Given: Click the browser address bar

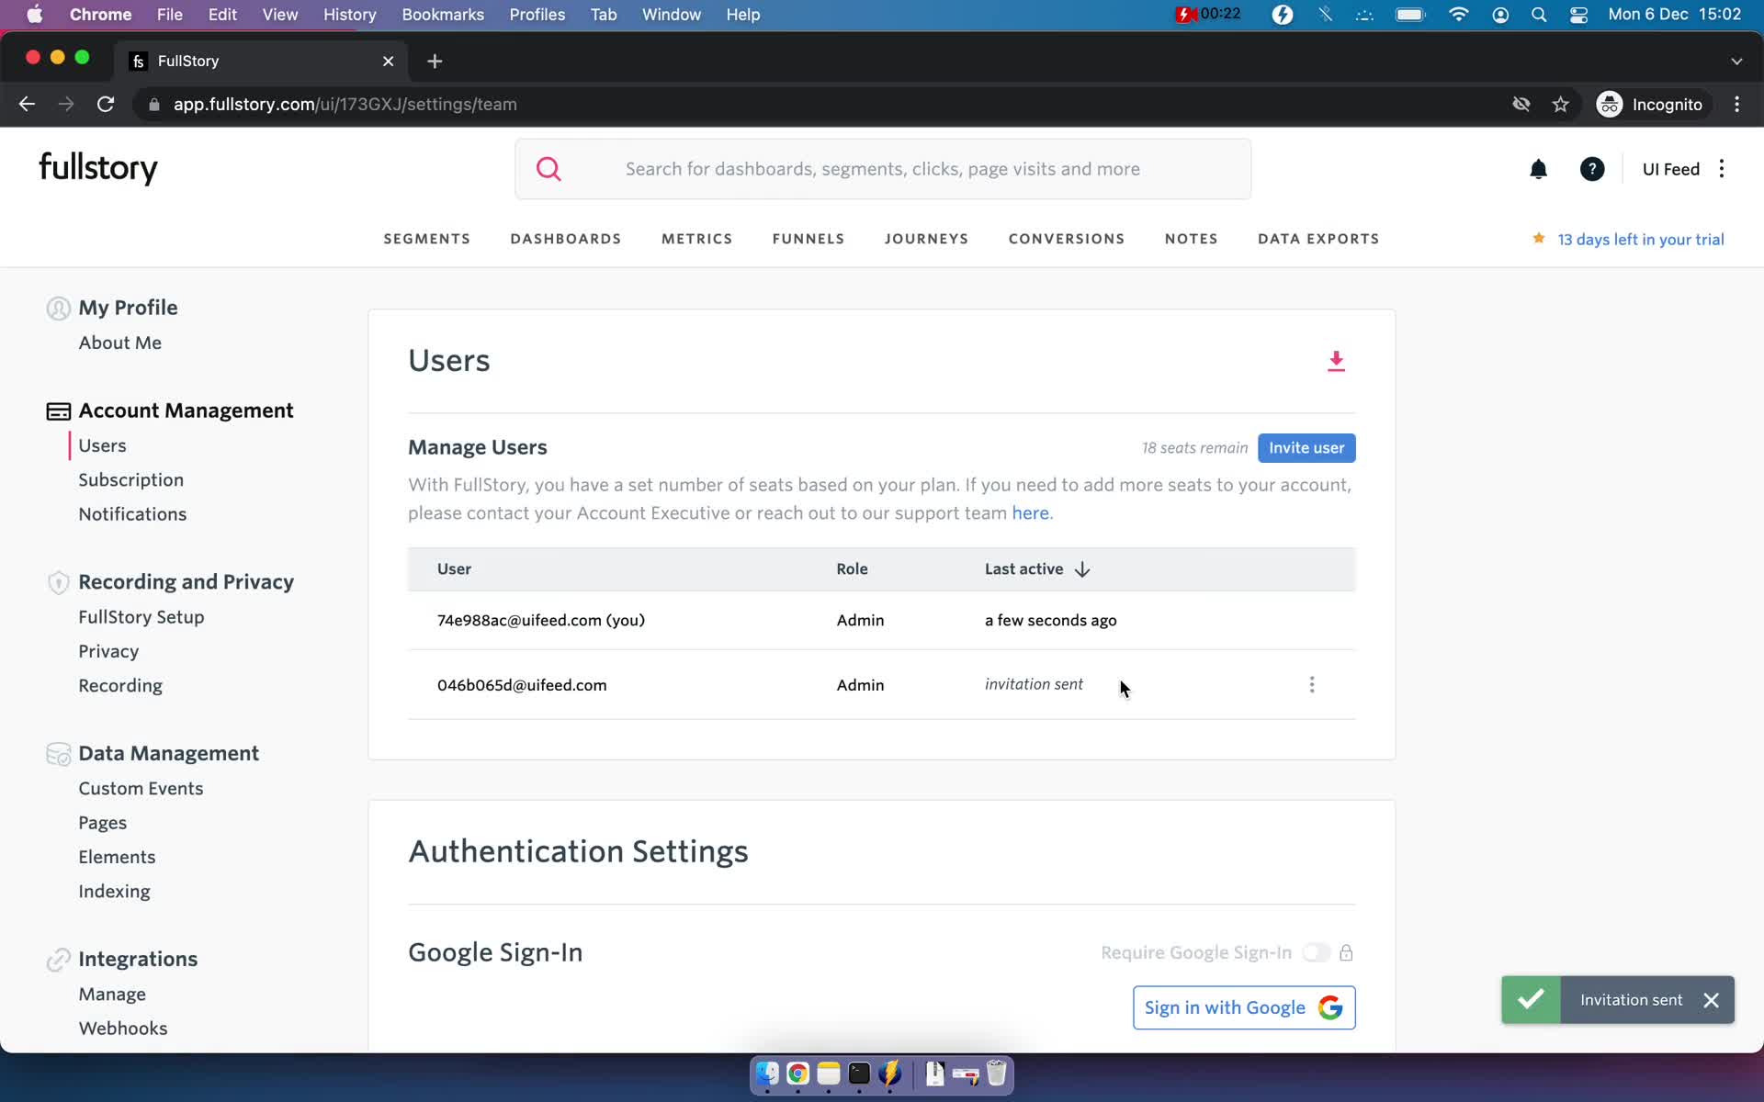Looking at the screenshot, I should pyautogui.click(x=827, y=105).
